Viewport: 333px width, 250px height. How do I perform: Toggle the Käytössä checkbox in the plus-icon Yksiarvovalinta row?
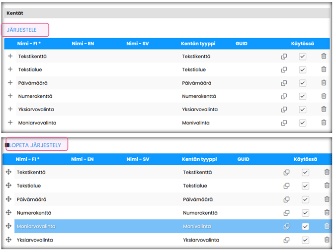coord(302,109)
